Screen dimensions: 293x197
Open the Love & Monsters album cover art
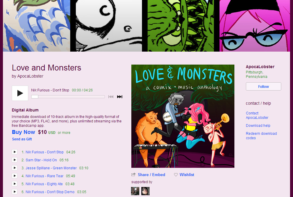[x=183, y=116]
